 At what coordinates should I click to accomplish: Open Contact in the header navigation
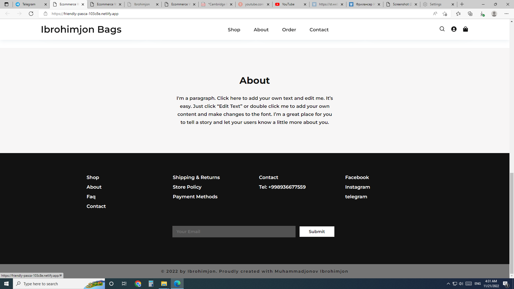[319, 30]
